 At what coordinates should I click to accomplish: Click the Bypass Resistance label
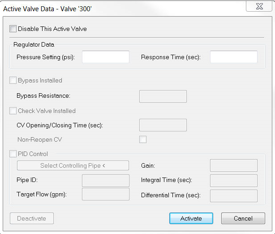pos(43,96)
